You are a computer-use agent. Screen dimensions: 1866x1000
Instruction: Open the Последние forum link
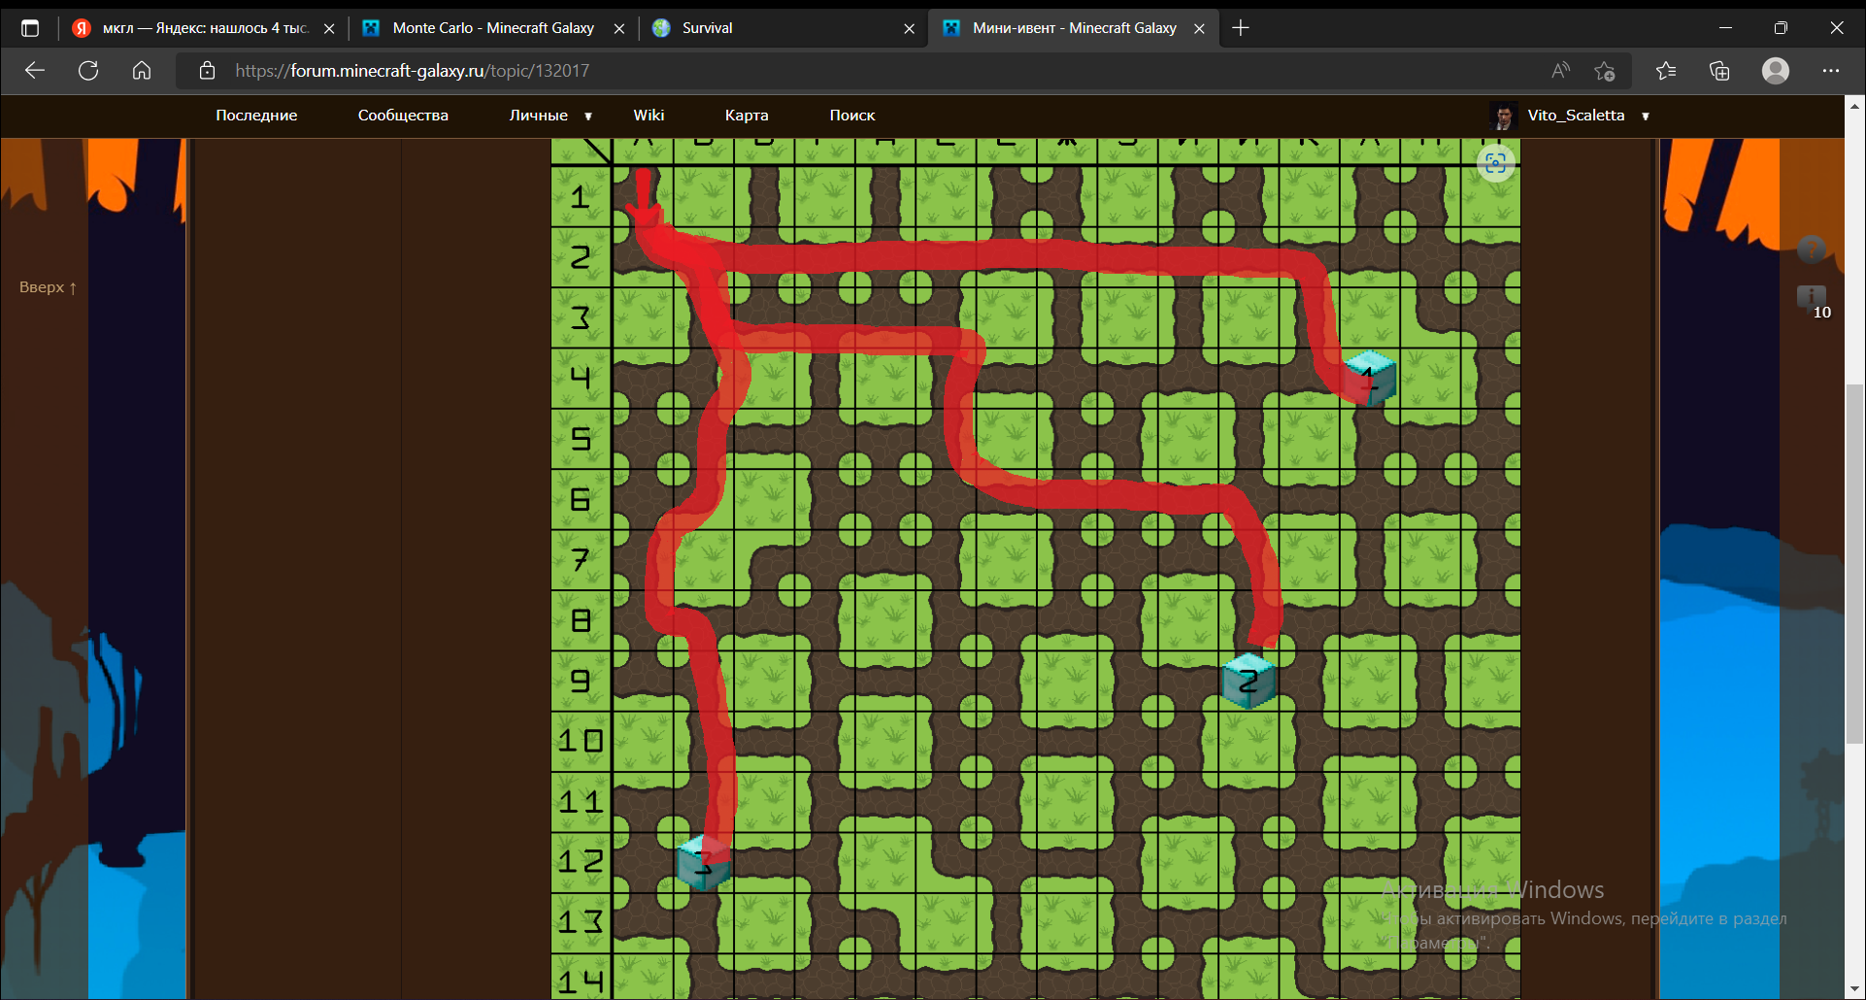point(256,116)
